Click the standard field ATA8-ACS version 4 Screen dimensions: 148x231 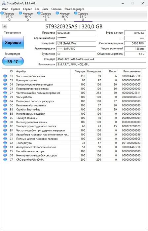(x=101, y=59)
